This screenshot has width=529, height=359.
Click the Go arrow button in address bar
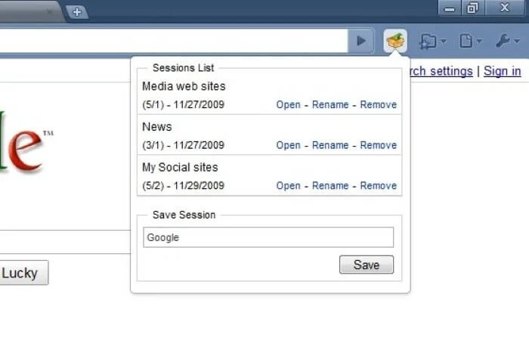point(360,41)
